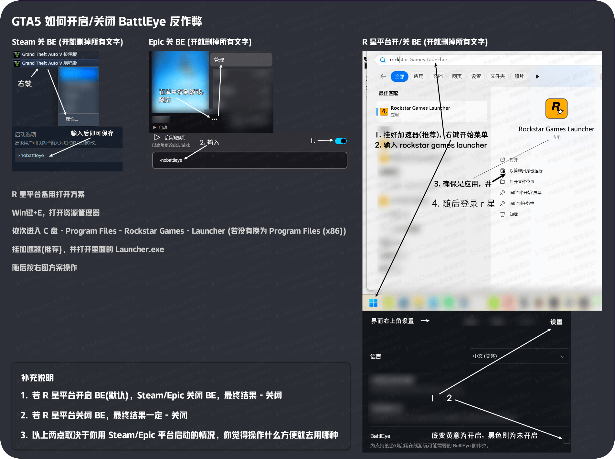The height and width of the screenshot is (459, 615).
Task: Toggle the Epic 启动选项 switch on
Action: (x=340, y=141)
